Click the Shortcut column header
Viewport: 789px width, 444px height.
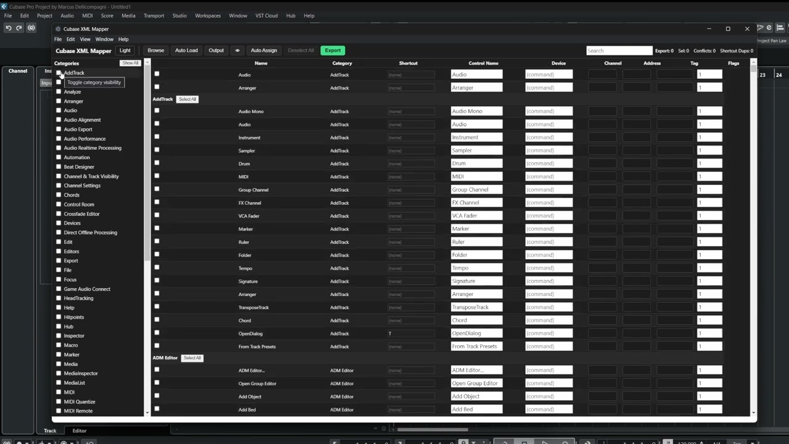[408, 63]
